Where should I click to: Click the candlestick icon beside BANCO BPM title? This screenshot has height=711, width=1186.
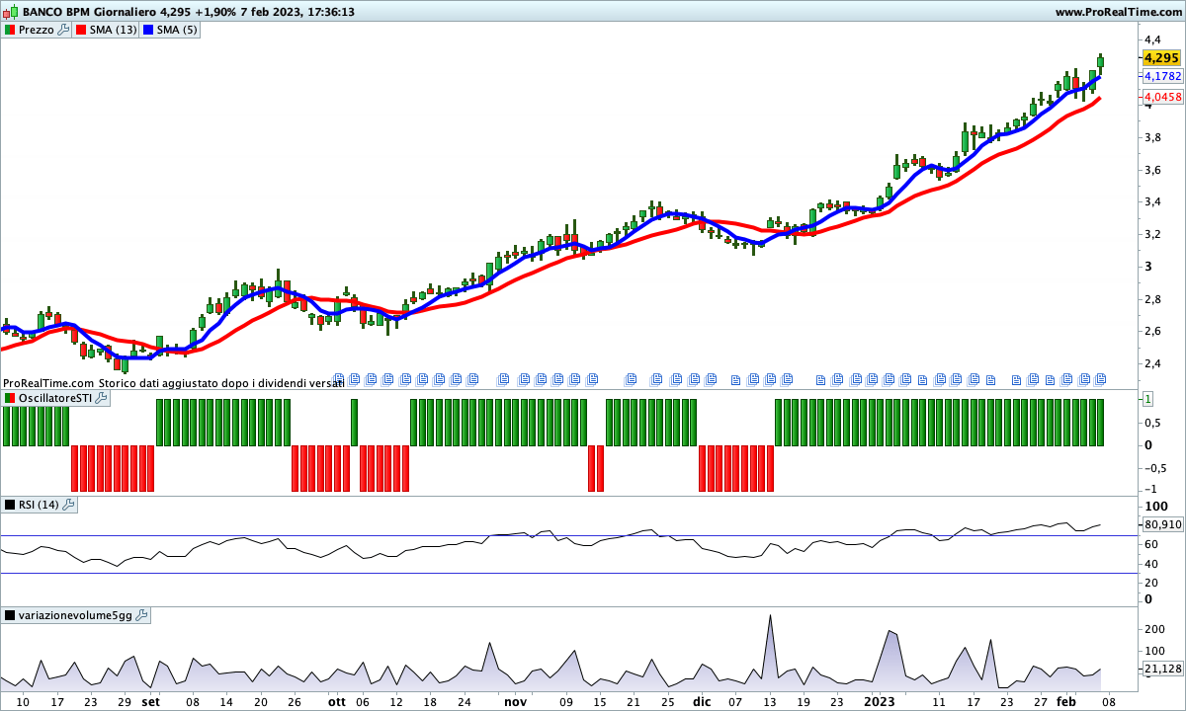point(9,12)
